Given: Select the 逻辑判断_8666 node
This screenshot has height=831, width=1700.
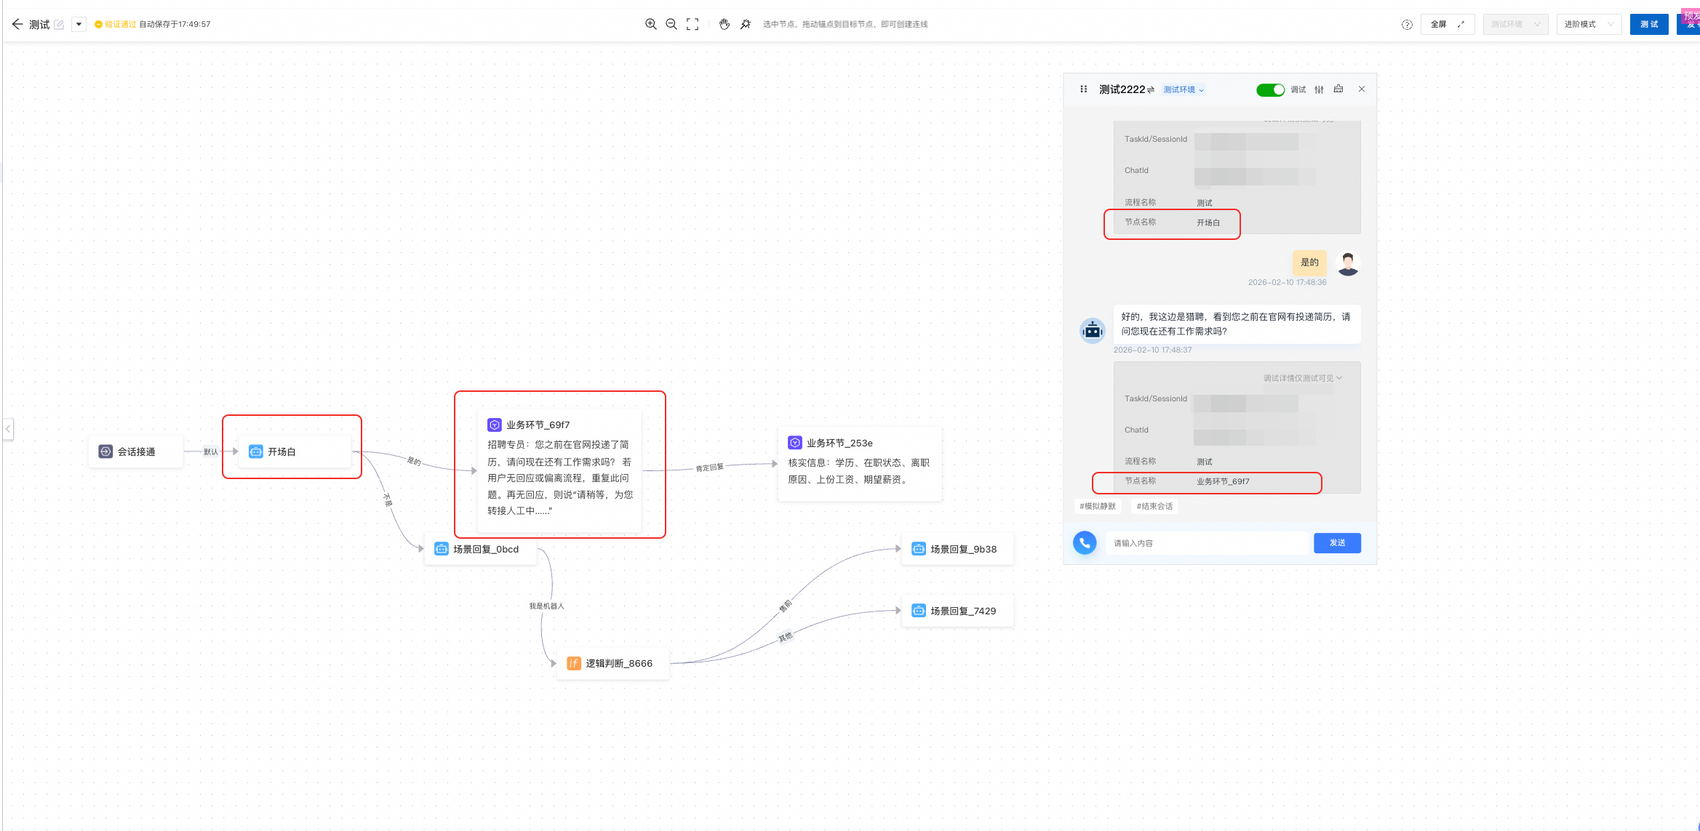Looking at the screenshot, I should tap(612, 663).
